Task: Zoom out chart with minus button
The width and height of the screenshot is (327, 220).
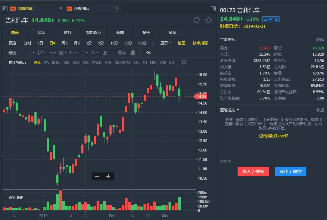Action: click(x=97, y=177)
